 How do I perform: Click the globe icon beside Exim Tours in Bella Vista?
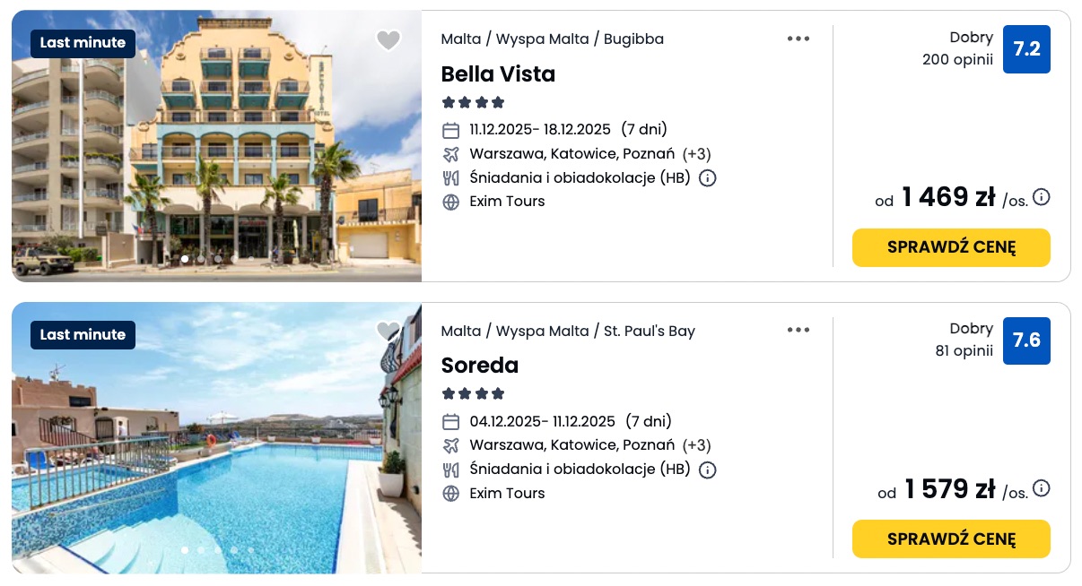451,202
